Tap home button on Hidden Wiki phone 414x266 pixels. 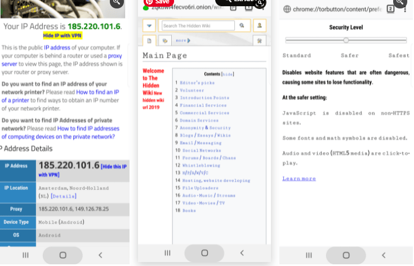tap(204, 253)
